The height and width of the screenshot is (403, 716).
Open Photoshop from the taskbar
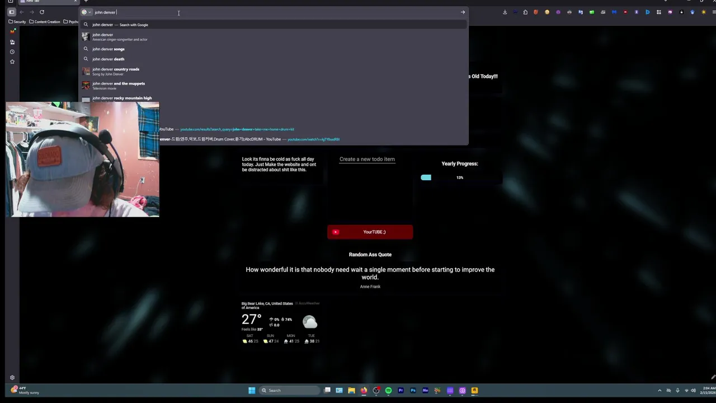coord(413,391)
